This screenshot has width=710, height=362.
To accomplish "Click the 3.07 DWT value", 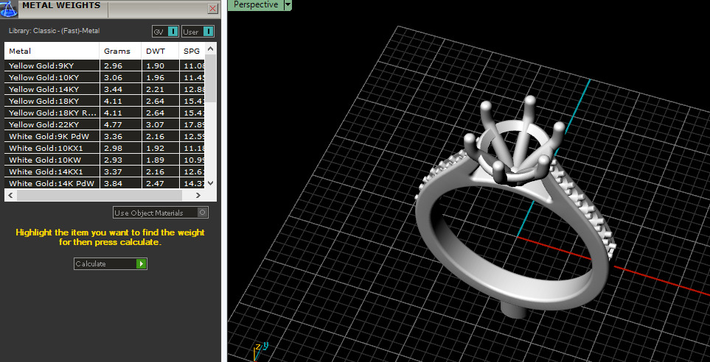I will pyautogui.click(x=155, y=124).
